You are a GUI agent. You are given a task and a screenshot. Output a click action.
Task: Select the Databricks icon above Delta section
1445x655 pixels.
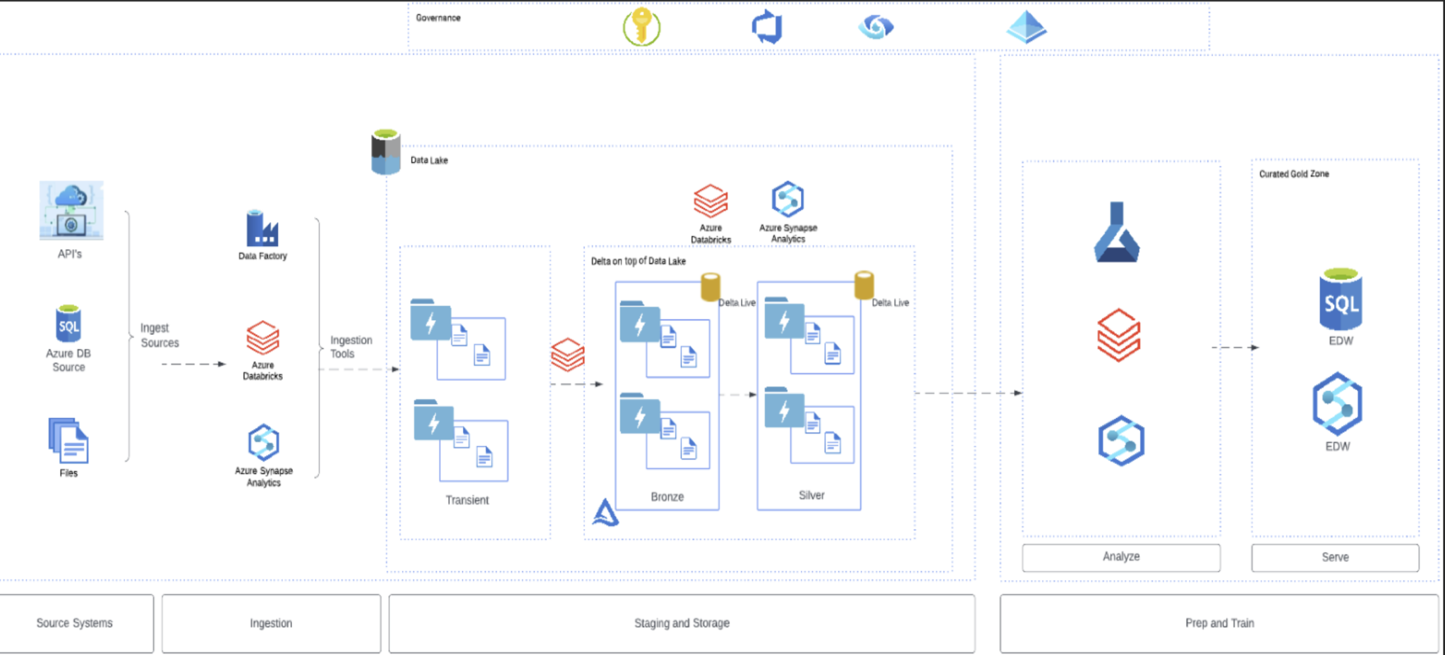(x=711, y=202)
